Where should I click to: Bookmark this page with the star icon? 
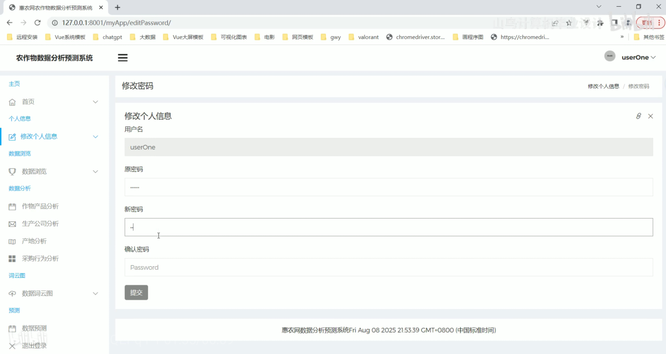569,23
